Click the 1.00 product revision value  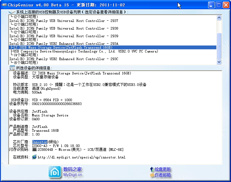pyautogui.click(x=36, y=134)
